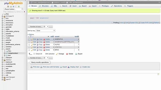Click the Database: search breadcrumb link
The width and height of the screenshot is (161, 90).
(59, 2)
